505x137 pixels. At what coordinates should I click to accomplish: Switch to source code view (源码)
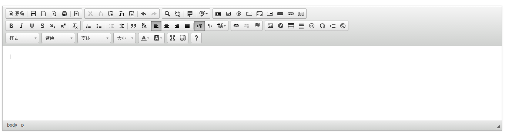coord(16,14)
